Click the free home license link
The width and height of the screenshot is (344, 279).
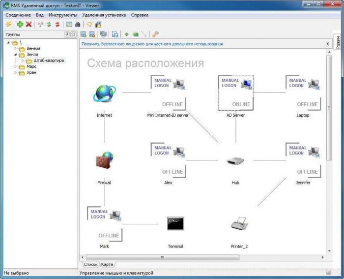(x=152, y=44)
